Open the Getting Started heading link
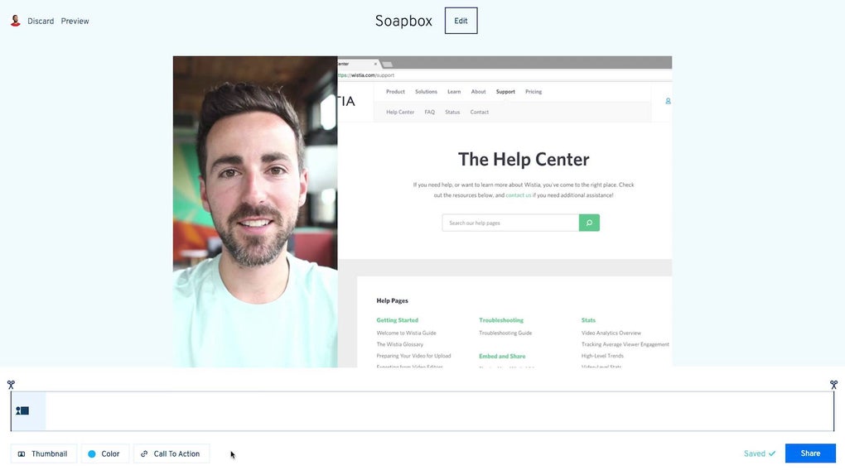 click(x=397, y=320)
